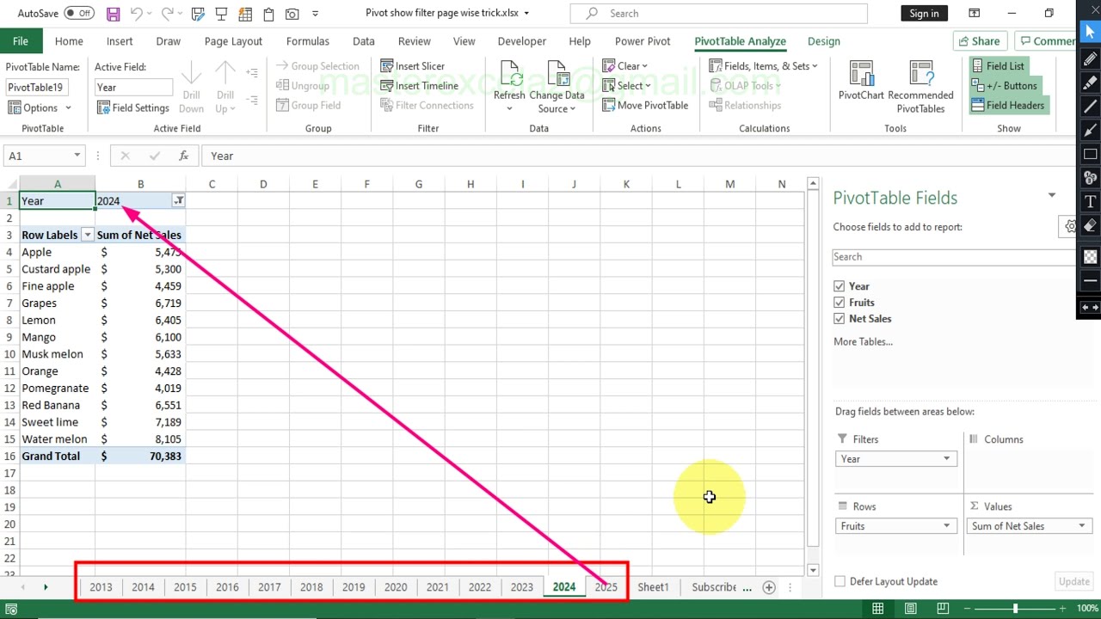Click the Redo arrow icon
This screenshot has width=1101, height=619.
pos(168,14)
